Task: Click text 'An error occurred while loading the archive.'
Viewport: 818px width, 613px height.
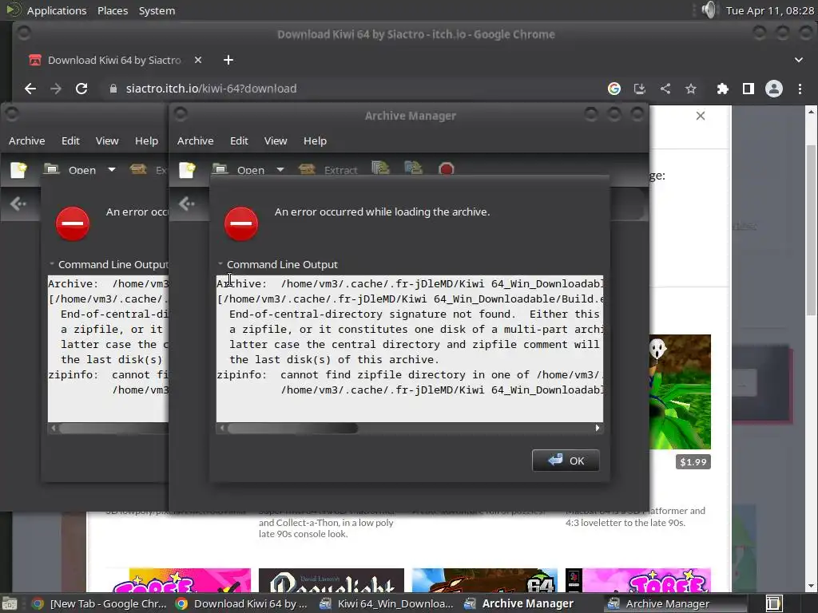Action: coord(383,212)
